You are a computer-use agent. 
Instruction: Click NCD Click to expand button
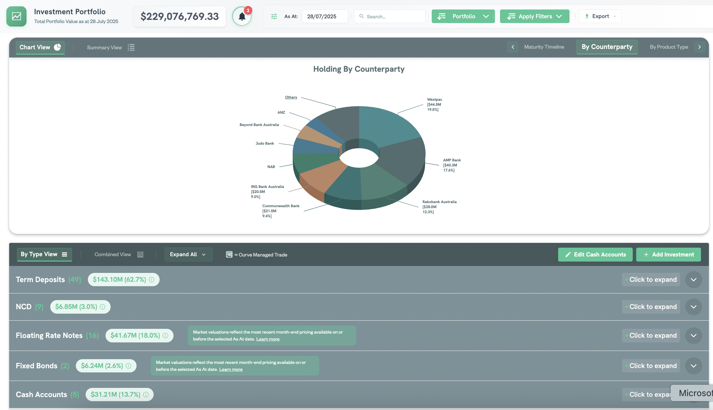pyautogui.click(x=651, y=307)
